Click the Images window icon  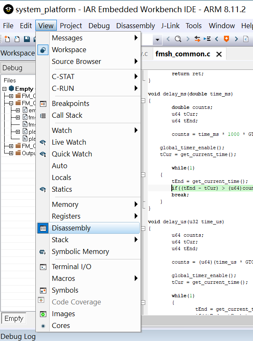43,314
